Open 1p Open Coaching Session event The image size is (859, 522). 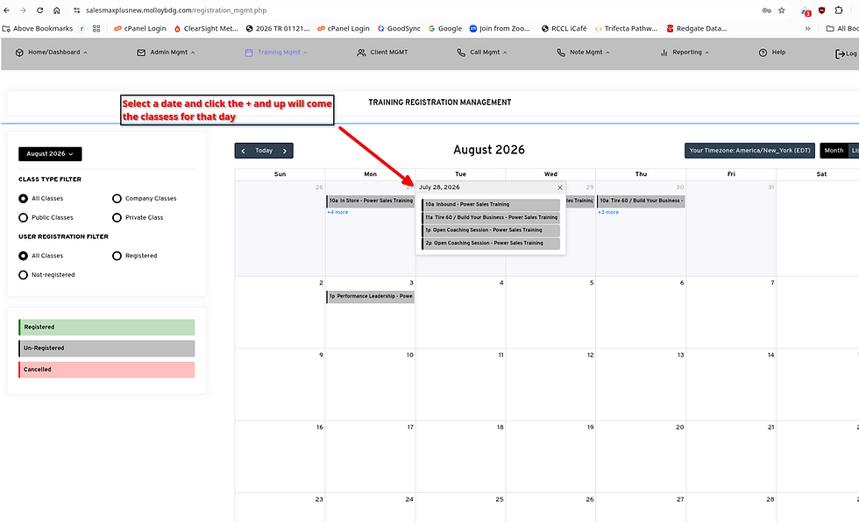pos(491,230)
